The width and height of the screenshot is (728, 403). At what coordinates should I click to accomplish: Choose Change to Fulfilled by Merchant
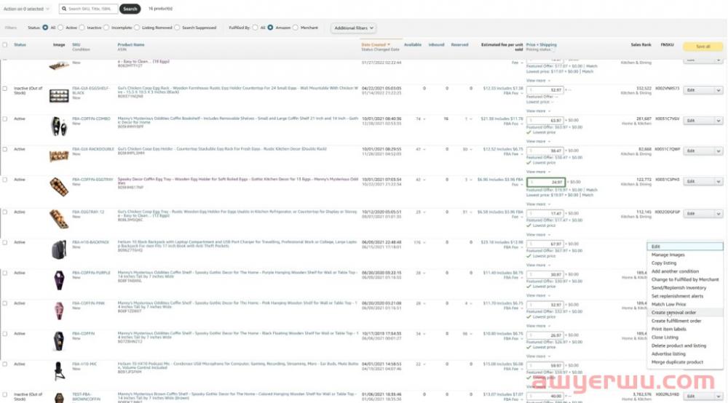(x=685, y=280)
